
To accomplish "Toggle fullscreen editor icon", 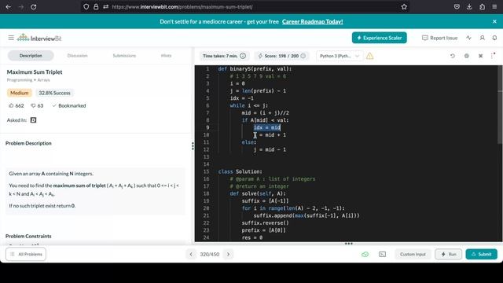I will pyautogui.click(x=480, y=56).
